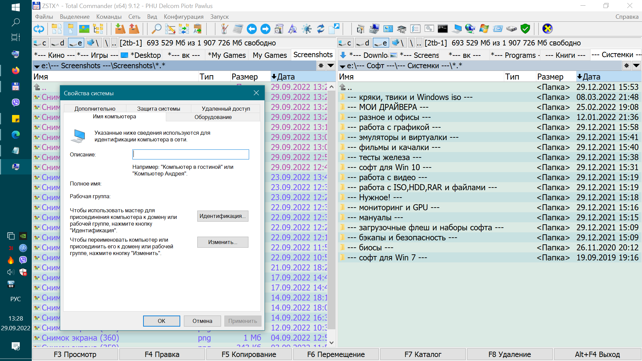642x361 pixels.
Task: Open the Search (magnifier) tool
Action: point(156,29)
